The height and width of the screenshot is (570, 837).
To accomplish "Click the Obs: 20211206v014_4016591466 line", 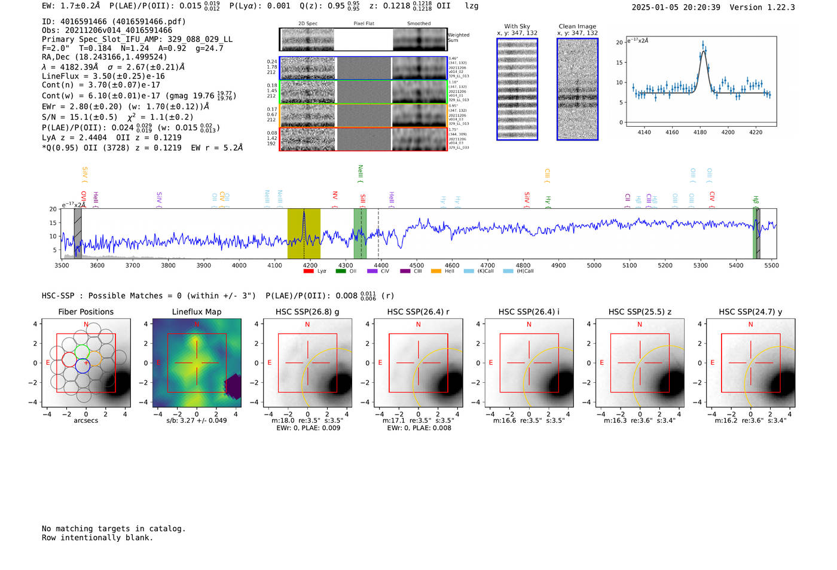I will (107, 31).
